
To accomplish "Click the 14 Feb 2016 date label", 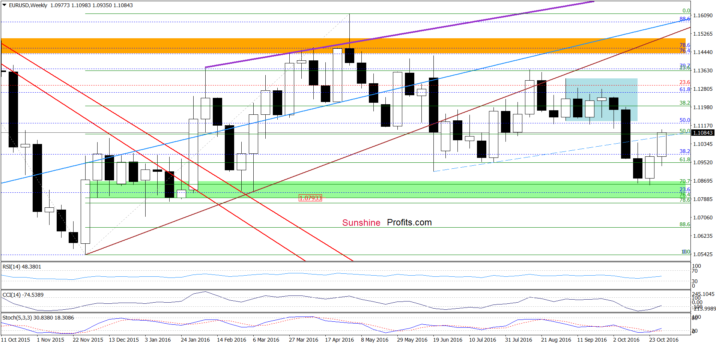I will click(232, 340).
